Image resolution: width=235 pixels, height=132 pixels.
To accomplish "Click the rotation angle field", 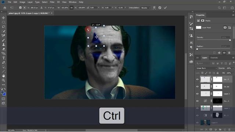I will click(x=93, y=8).
